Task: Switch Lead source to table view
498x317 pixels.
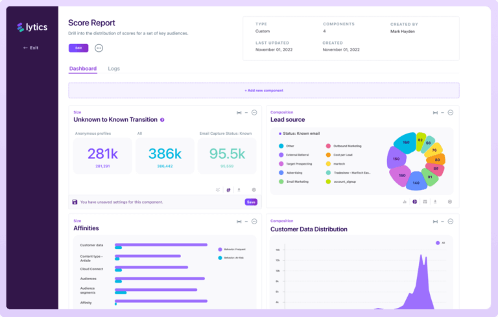Action: point(425,202)
